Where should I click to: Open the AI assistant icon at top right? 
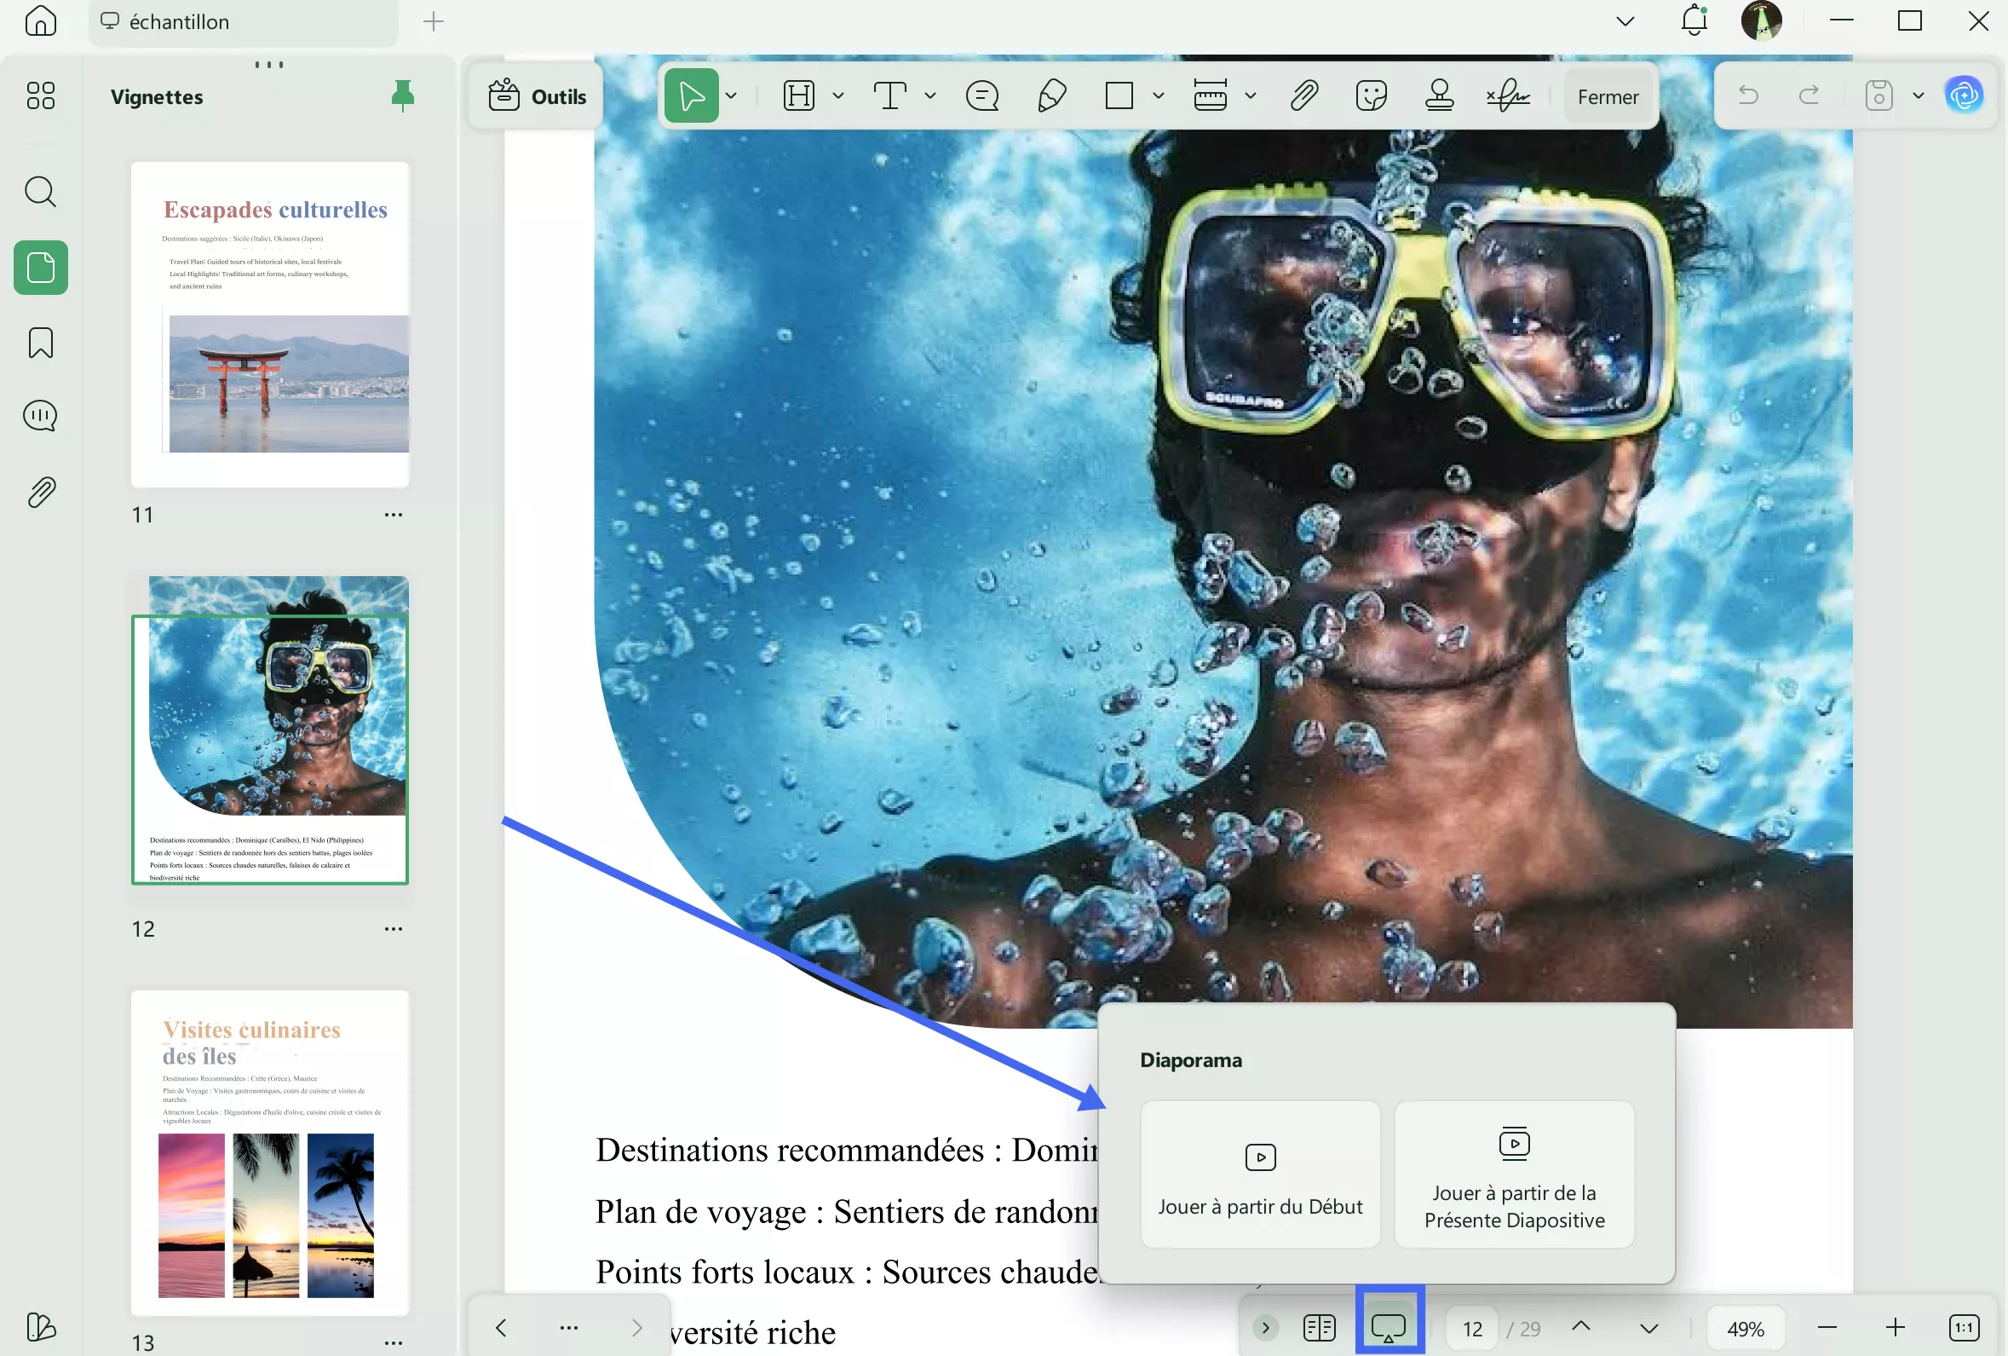(1963, 95)
